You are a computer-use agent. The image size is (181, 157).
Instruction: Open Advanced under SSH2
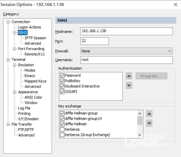33,43
